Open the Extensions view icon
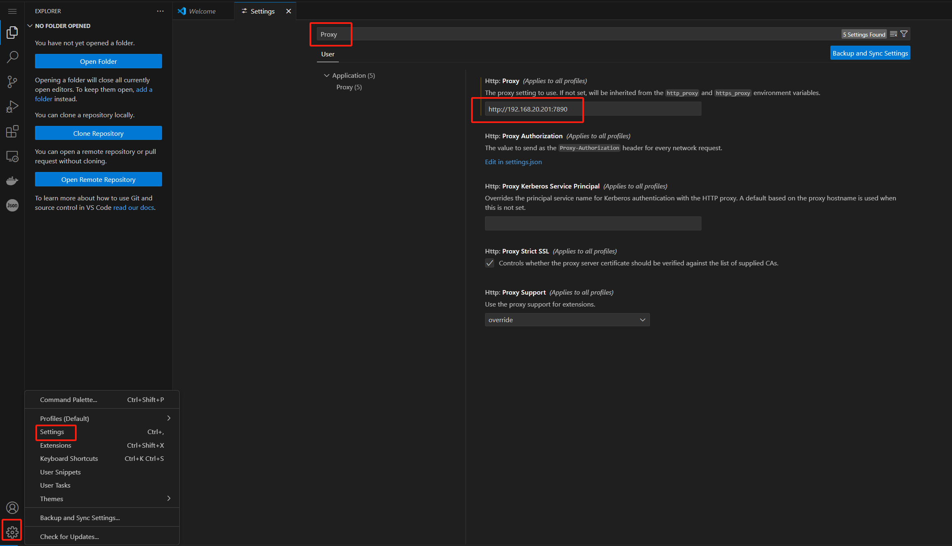Image resolution: width=952 pixels, height=546 pixels. [x=12, y=131]
